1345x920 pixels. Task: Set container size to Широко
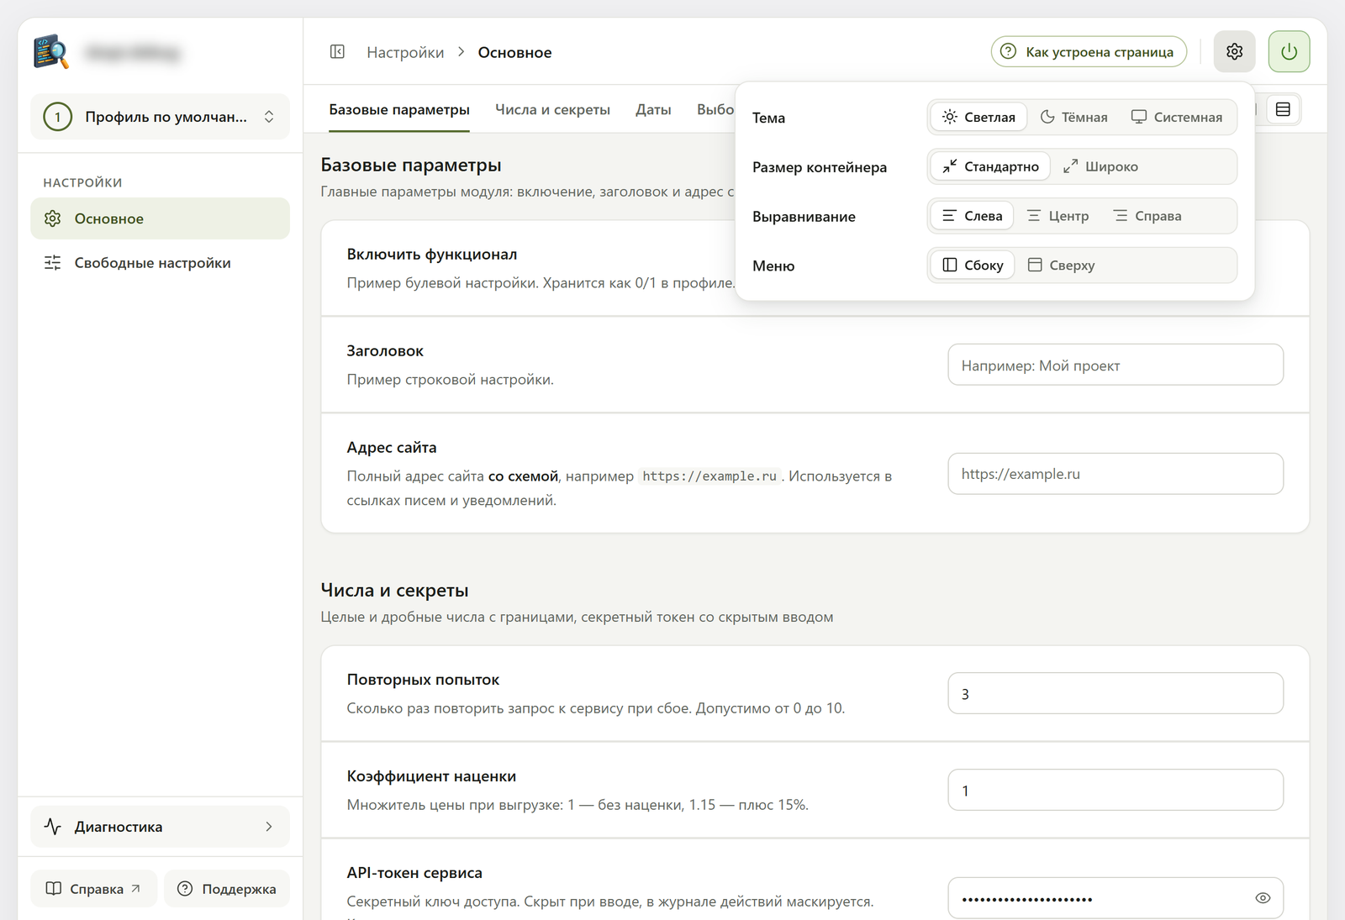[1100, 166]
